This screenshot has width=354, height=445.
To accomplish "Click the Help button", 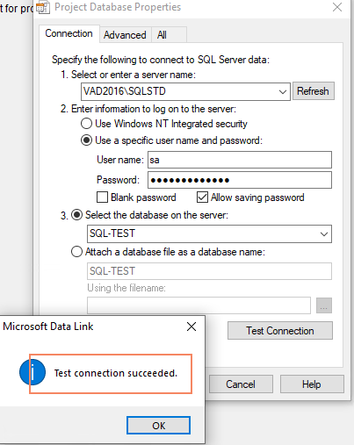I will [x=312, y=384].
